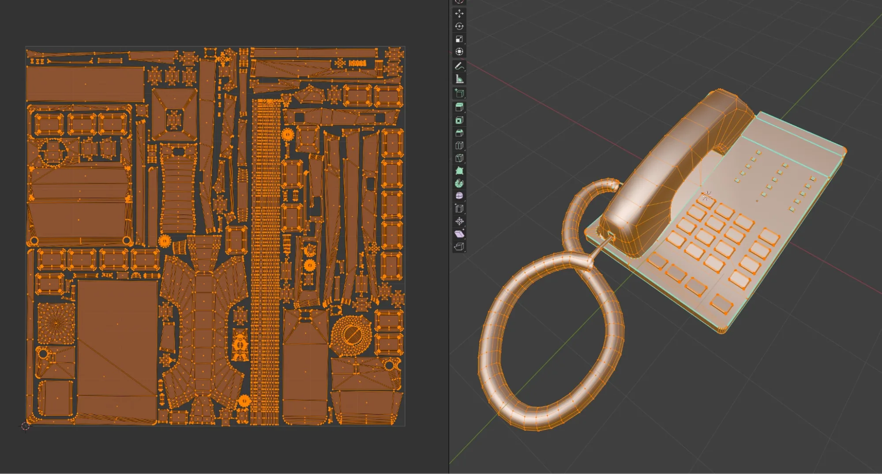882x474 pixels.
Task: Select the Bevel tool
Action: click(x=459, y=133)
